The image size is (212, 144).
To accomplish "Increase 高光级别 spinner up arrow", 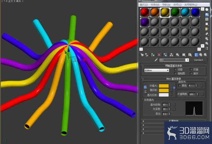I will tap(169, 104).
